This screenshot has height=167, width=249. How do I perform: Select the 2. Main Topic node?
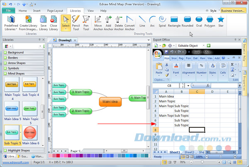pos(81,111)
